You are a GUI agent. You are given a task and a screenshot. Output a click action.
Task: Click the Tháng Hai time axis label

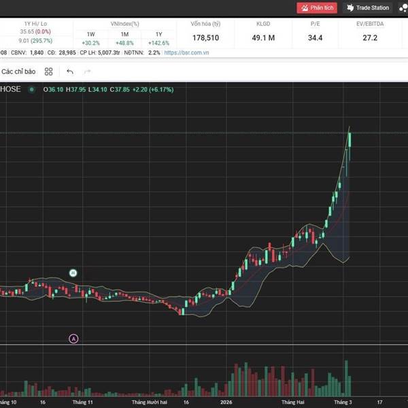292,402
